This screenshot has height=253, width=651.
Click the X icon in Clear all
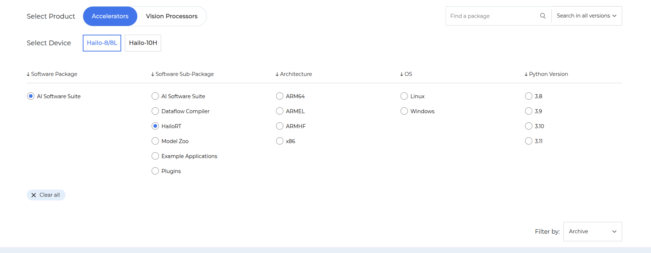pos(34,195)
